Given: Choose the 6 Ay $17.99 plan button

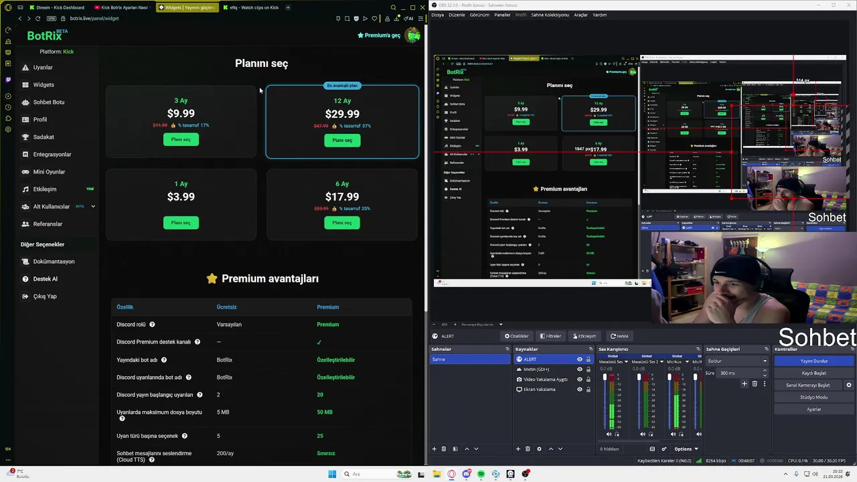Looking at the screenshot, I should pos(342,222).
